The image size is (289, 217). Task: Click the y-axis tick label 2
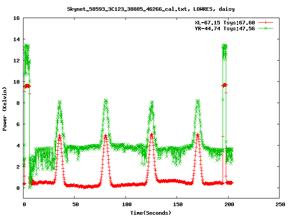[x=18, y=167]
